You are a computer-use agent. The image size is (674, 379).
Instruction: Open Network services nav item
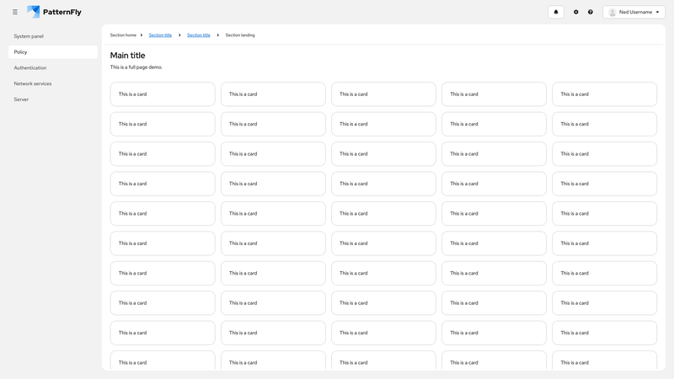(53, 83)
